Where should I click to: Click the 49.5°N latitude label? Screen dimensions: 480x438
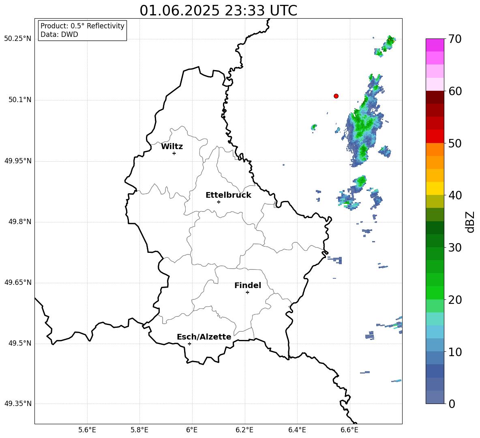tap(20, 343)
